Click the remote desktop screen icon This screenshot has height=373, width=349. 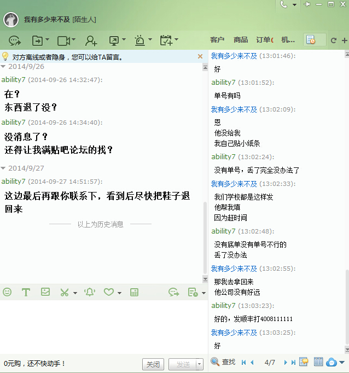(x=114, y=41)
